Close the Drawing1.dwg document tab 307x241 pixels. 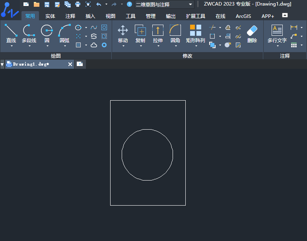point(70,64)
